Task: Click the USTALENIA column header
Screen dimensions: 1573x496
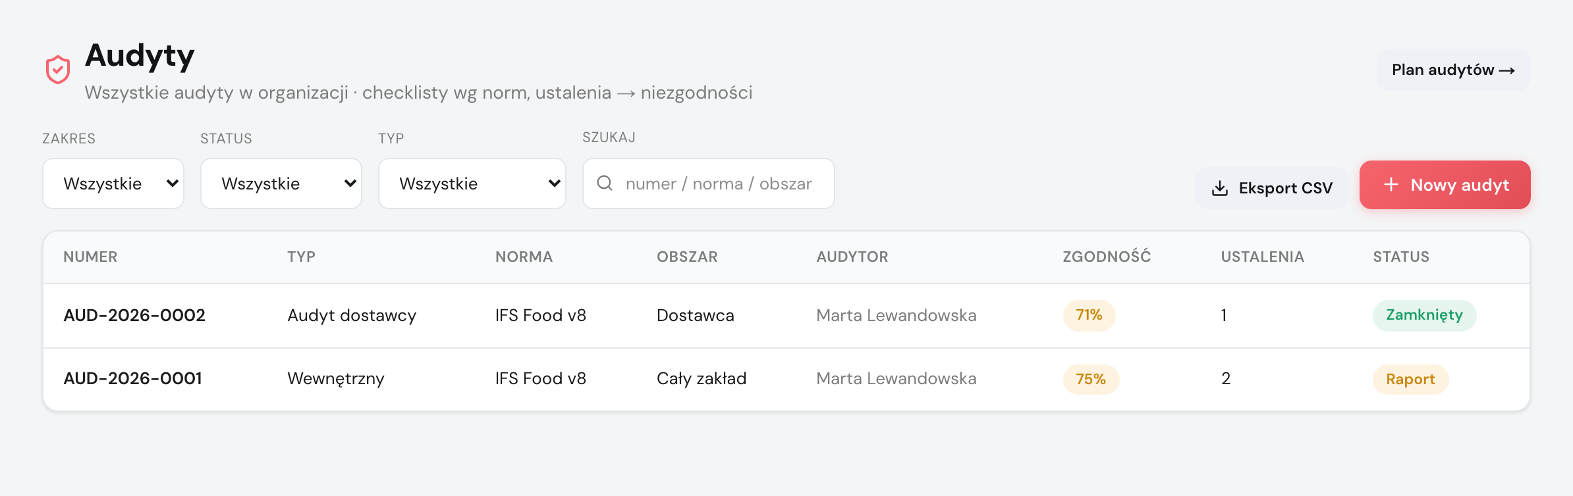Action: coord(1262,257)
